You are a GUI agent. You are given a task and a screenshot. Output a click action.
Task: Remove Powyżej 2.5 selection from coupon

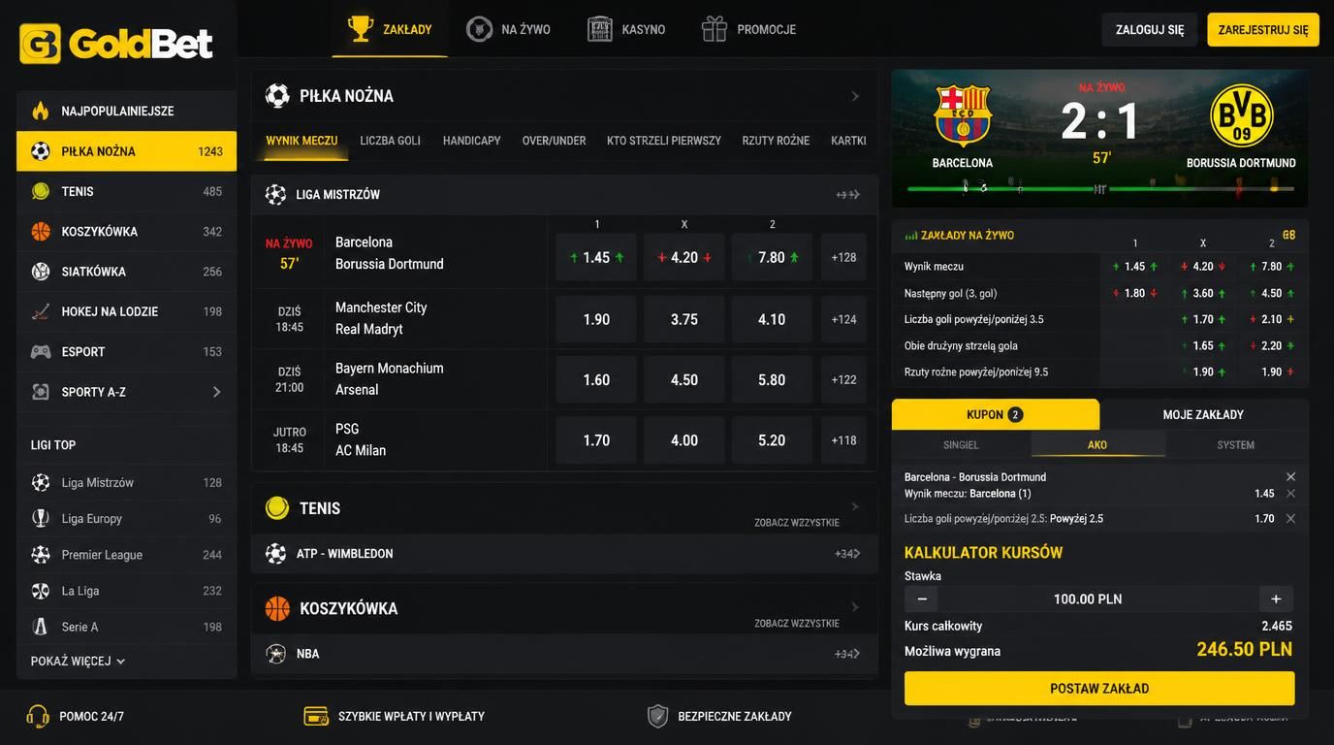(x=1290, y=519)
